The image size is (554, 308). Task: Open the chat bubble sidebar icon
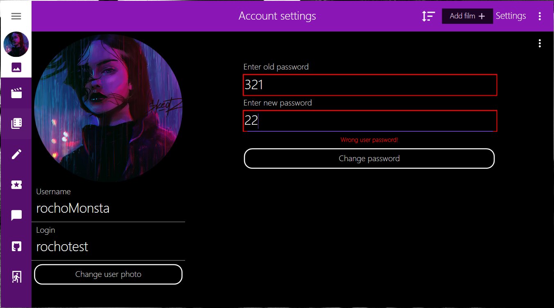pyautogui.click(x=16, y=216)
